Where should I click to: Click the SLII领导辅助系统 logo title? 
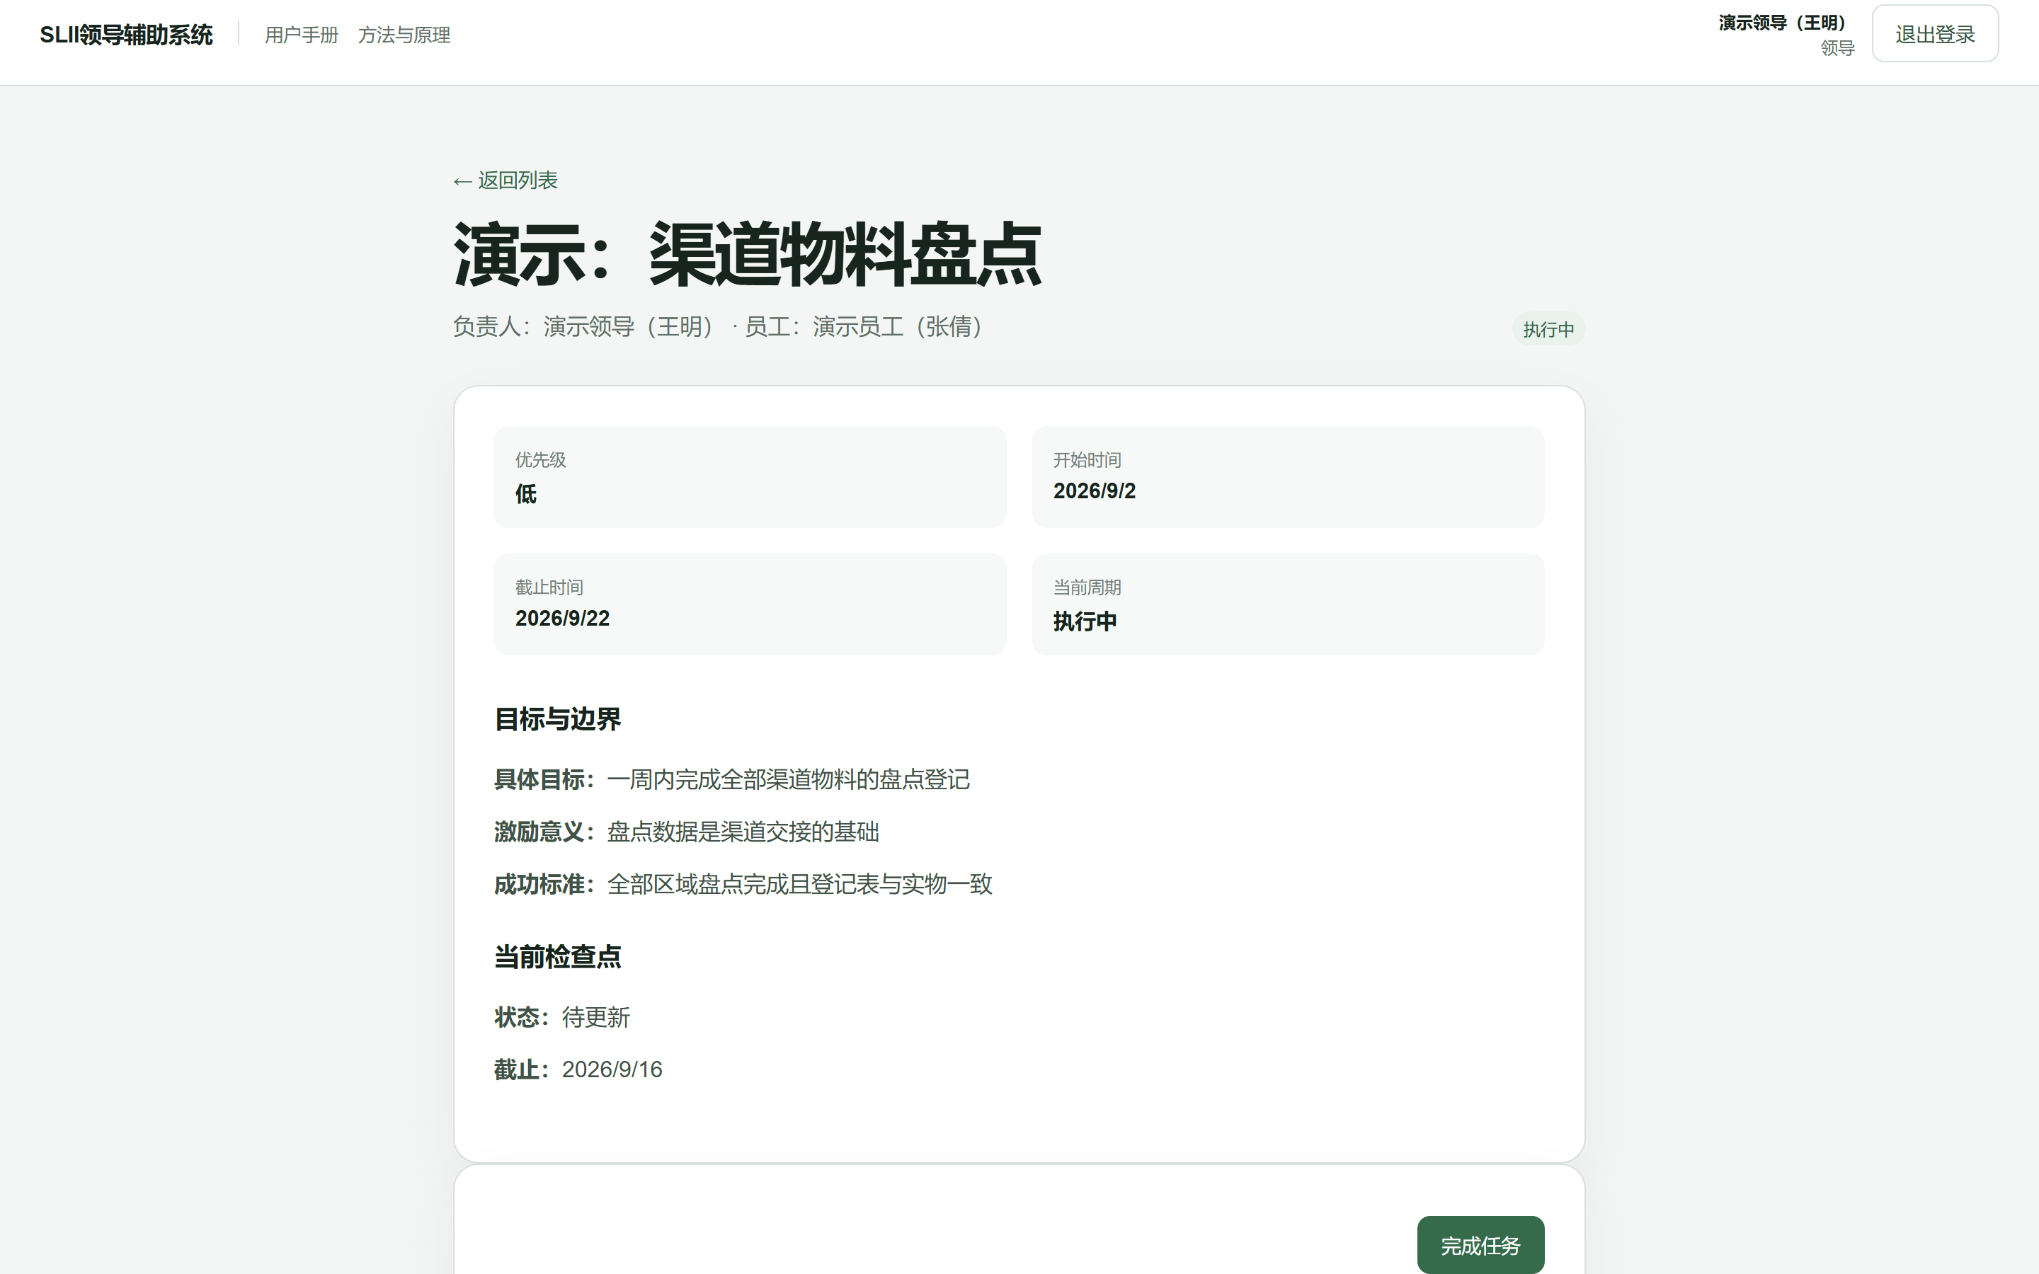click(x=127, y=35)
